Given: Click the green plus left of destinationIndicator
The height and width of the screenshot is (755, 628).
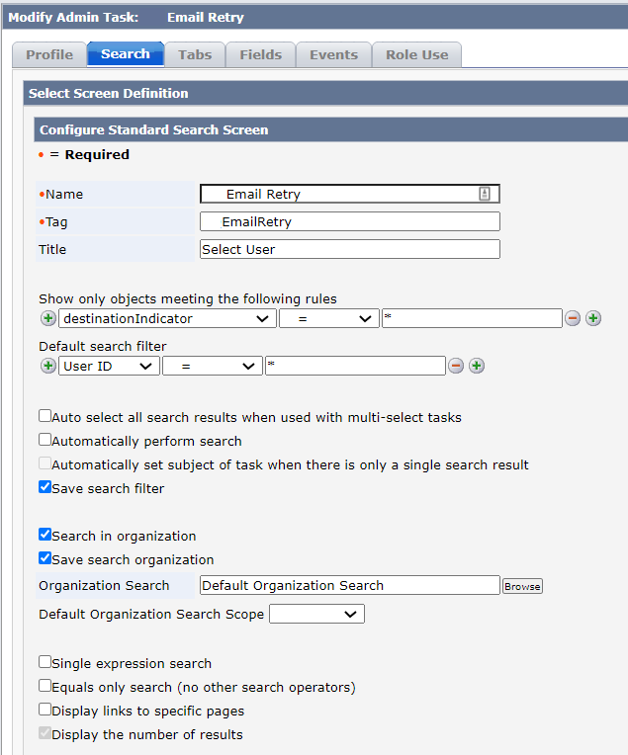Looking at the screenshot, I should (47, 318).
